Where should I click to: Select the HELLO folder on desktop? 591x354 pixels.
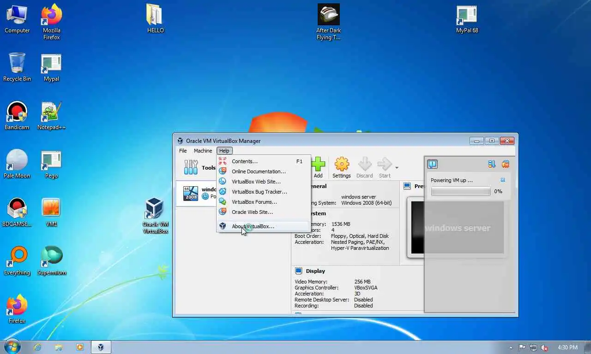click(155, 19)
